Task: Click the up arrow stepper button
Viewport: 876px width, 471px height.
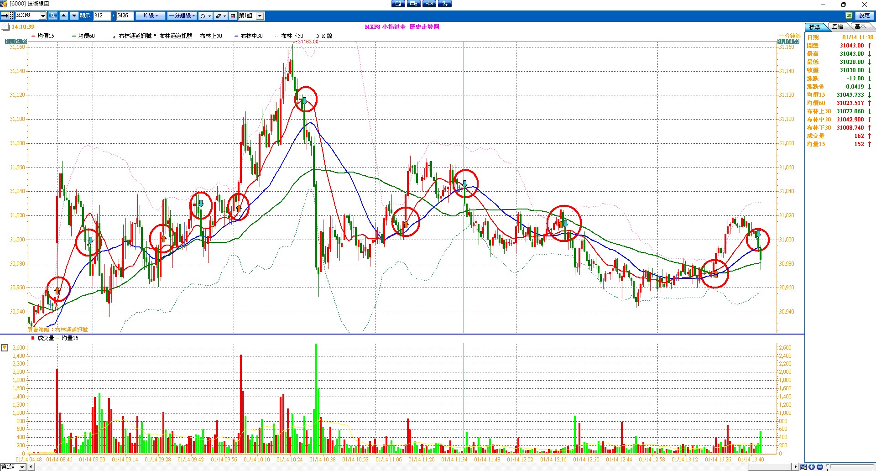Action: tap(64, 16)
